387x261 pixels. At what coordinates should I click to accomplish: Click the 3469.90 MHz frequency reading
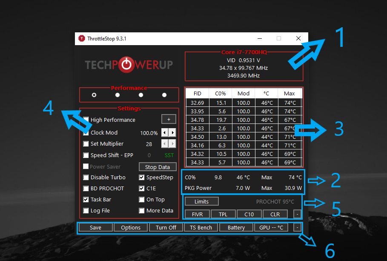pyautogui.click(x=244, y=75)
